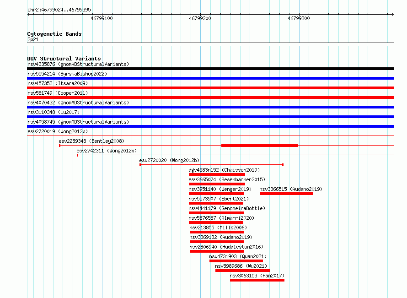The image size is (407, 298).
Task: Select the 2p21 band label
Action: (x=33, y=39)
